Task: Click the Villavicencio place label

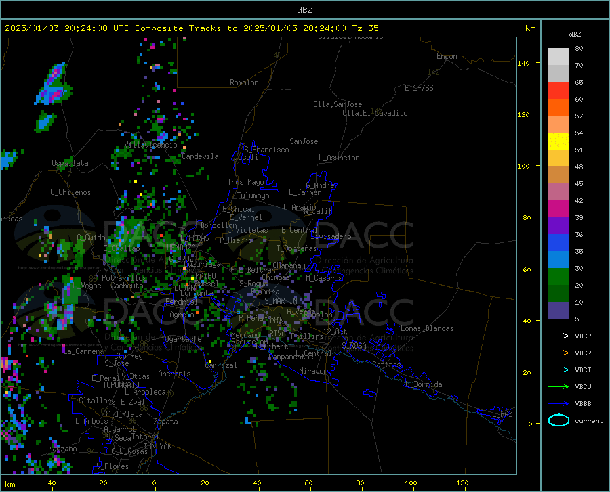Action: (x=150, y=145)
